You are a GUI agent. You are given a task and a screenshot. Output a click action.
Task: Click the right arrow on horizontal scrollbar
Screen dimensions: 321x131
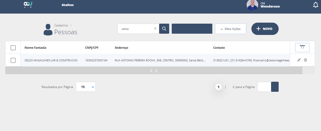(156, 70)
